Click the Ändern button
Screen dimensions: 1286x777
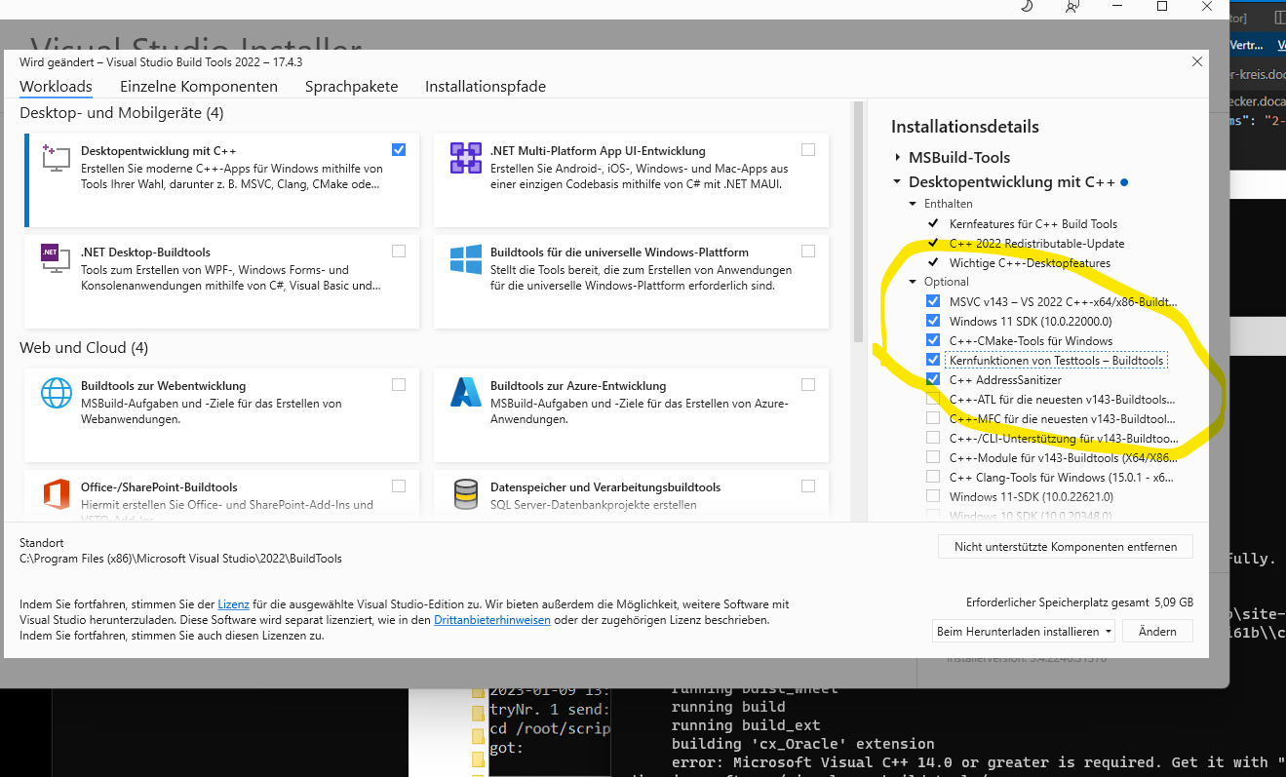[x=1157, y=631]
